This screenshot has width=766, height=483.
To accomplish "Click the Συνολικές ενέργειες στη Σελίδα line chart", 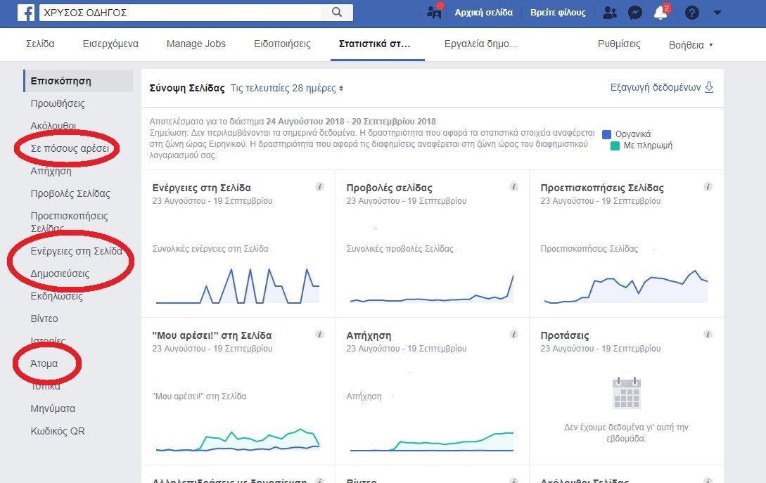I will coord(238,286).
